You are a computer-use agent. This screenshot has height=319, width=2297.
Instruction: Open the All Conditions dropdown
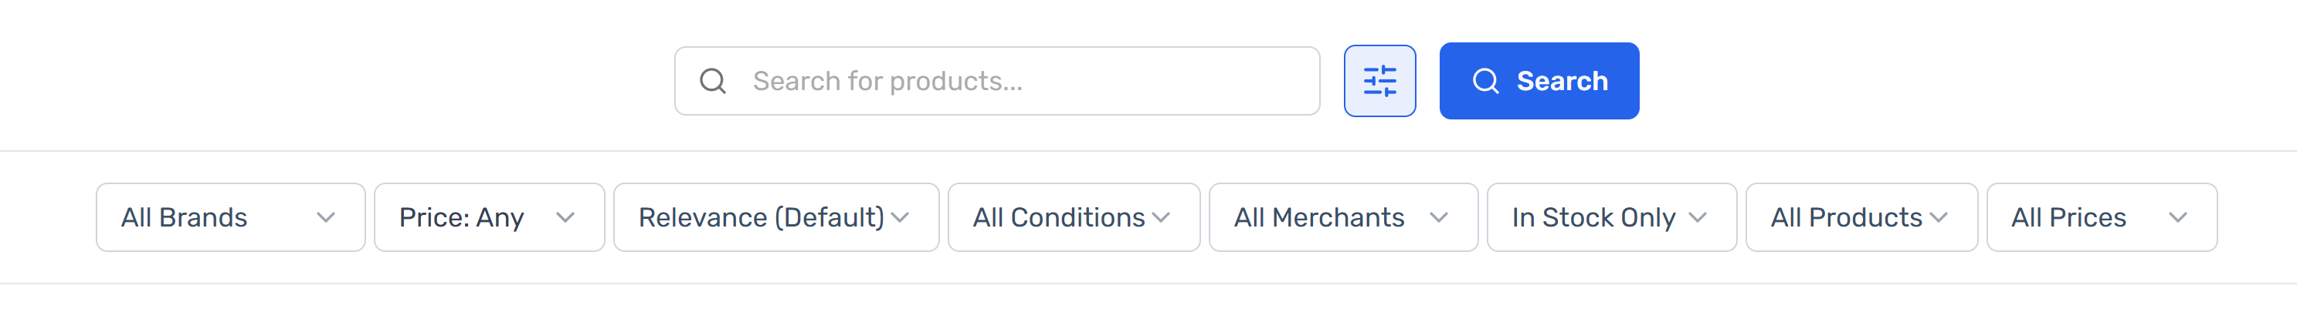pos(1074,218)
